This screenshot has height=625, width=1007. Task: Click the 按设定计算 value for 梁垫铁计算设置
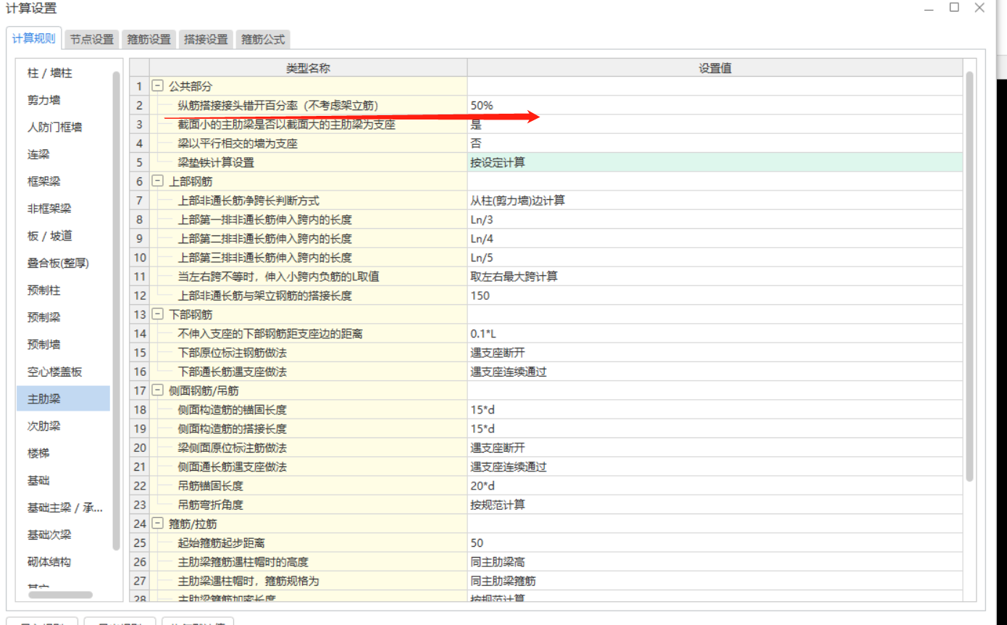[715, 162]
